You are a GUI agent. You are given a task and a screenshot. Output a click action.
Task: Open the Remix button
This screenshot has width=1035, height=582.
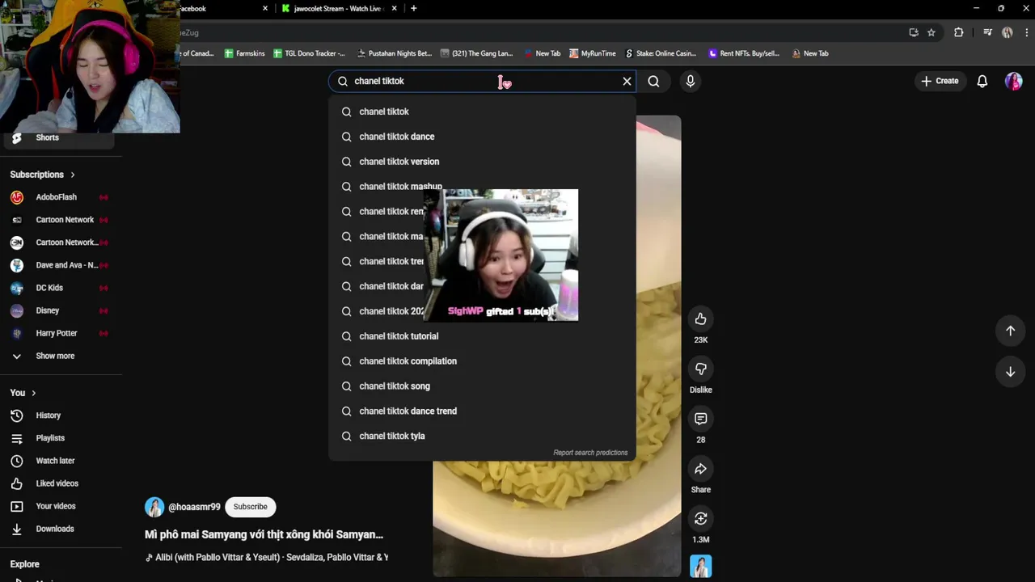(700, 519)
